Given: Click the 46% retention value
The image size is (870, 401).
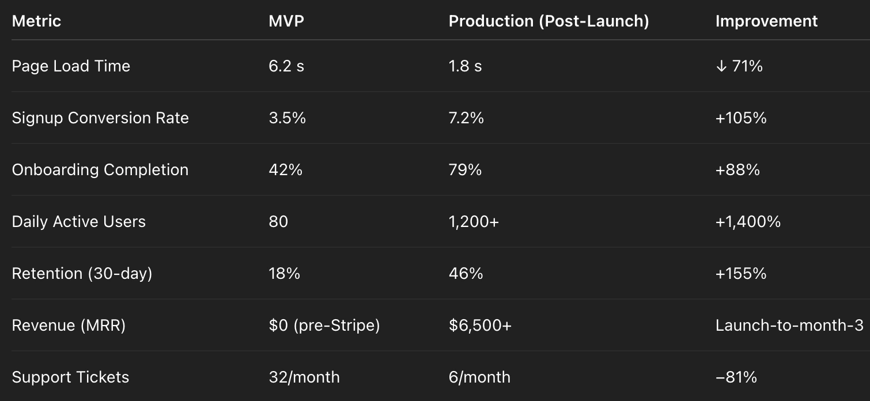Looking at the screenshot, I should (466, 274).
